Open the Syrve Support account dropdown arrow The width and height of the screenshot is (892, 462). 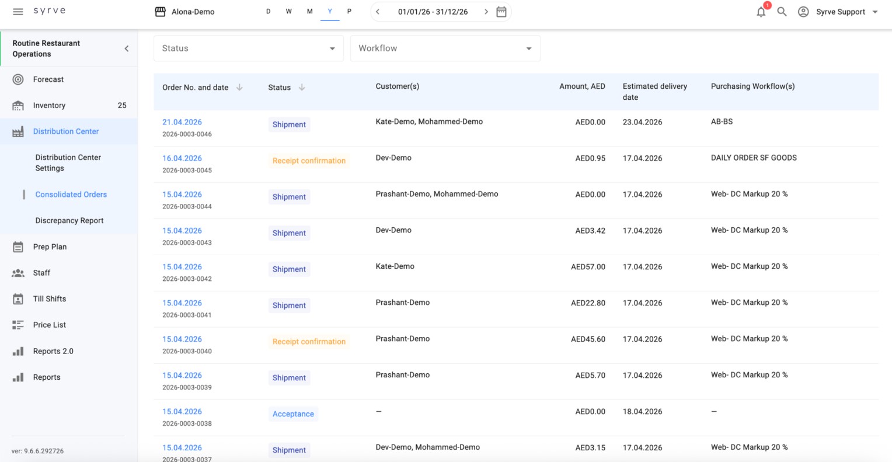(x=875, y=12)
